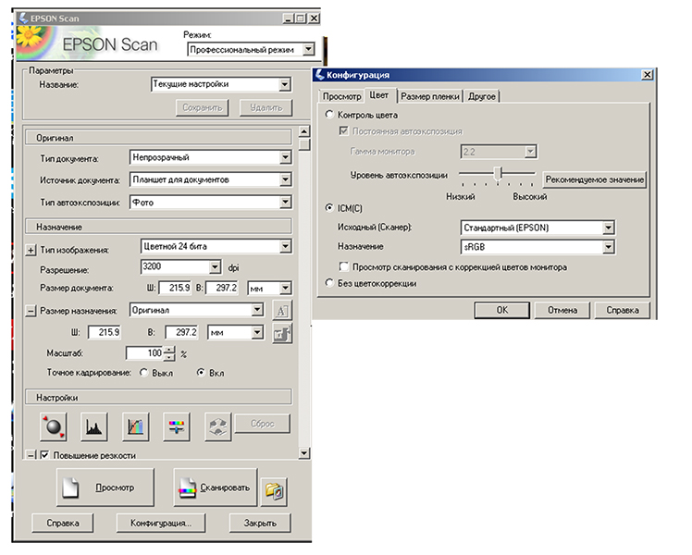Click the Закрыть button
This screenshot has height=555, width=692.
pos(260,524)
